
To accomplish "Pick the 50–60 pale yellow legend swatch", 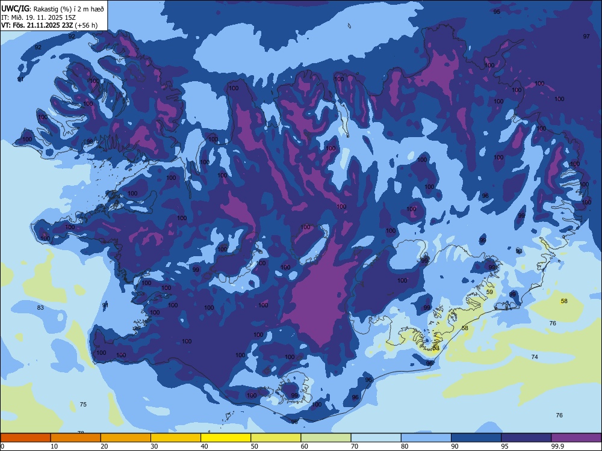I will point(276,438).
